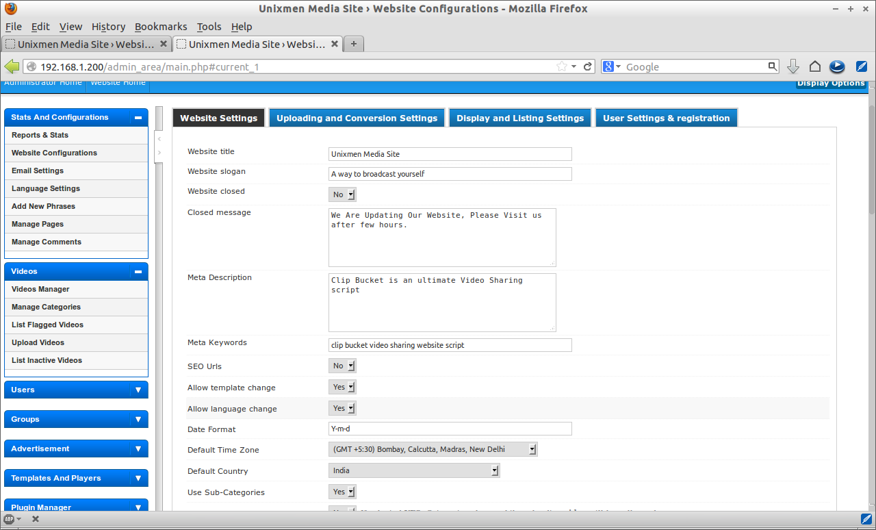Go to Email Settings
This screenshot has height=530, width=876.
(x=38, y=171)
